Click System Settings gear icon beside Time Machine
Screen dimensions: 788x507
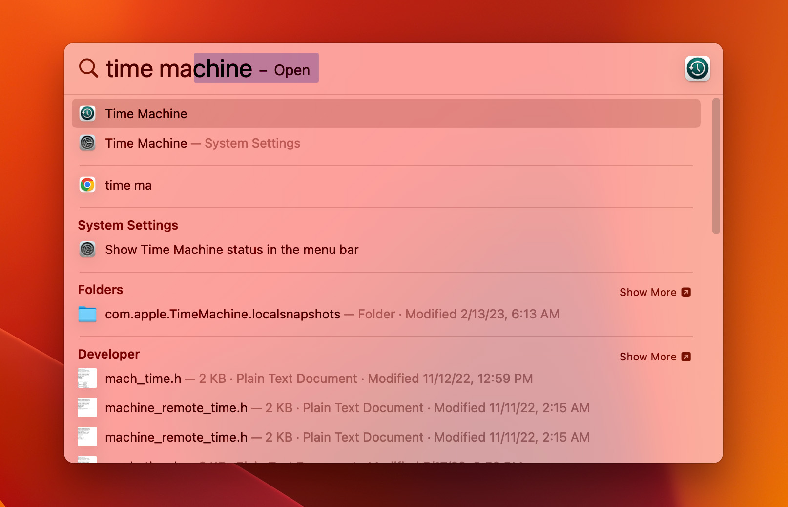tap(87, 143)
